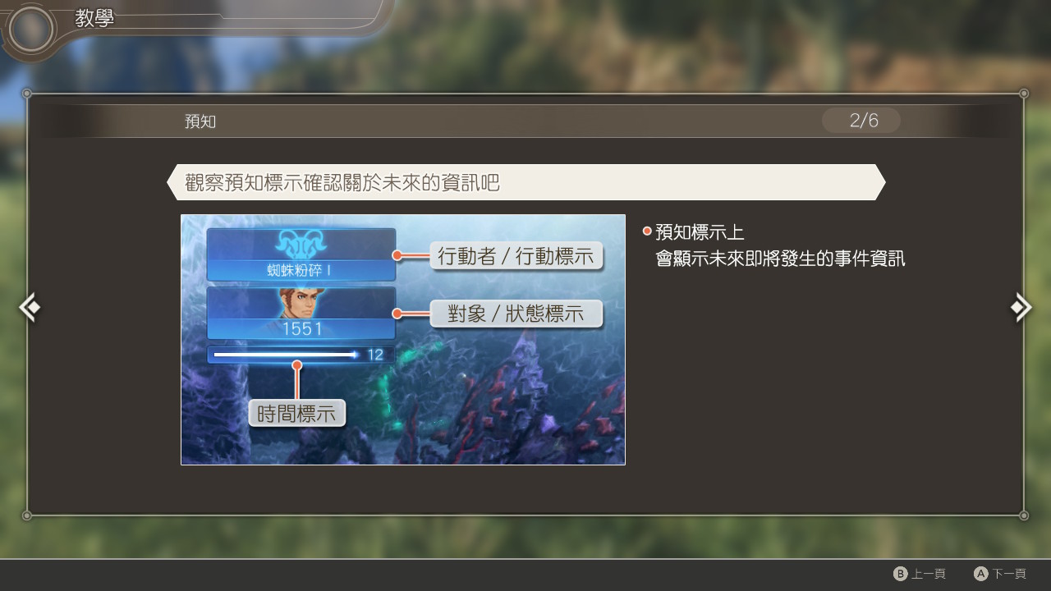Click the 時間標示 label
1051x591 pixels.
coord(297,413)
